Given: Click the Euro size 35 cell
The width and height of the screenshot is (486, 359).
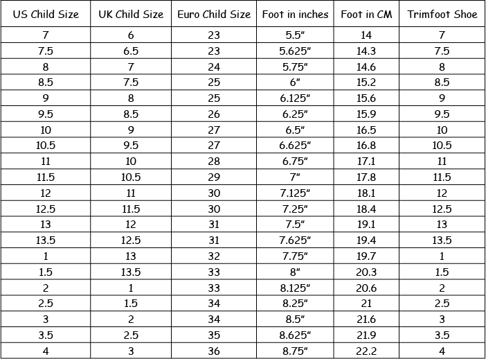Looking at the screenshot, I should [214, 335].
